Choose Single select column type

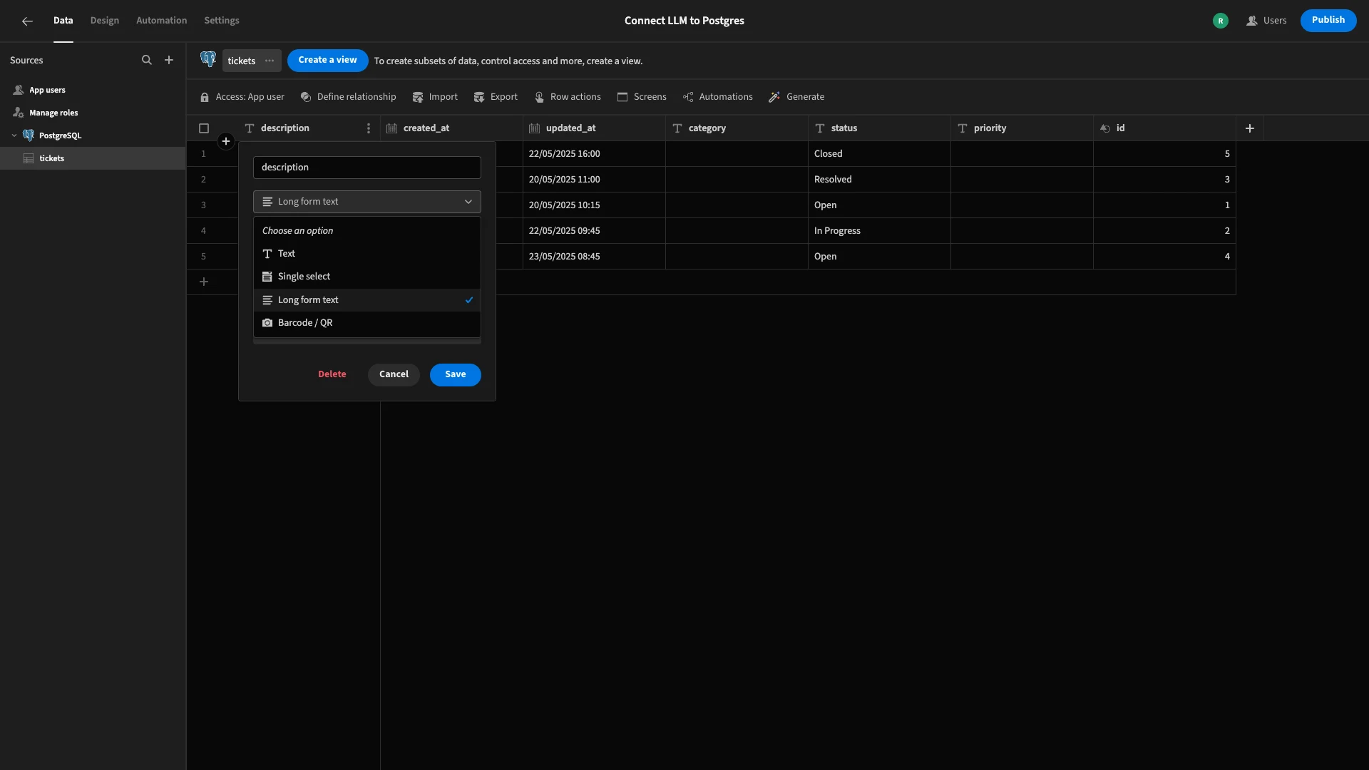pyautogui.click(x=367, y=277)
